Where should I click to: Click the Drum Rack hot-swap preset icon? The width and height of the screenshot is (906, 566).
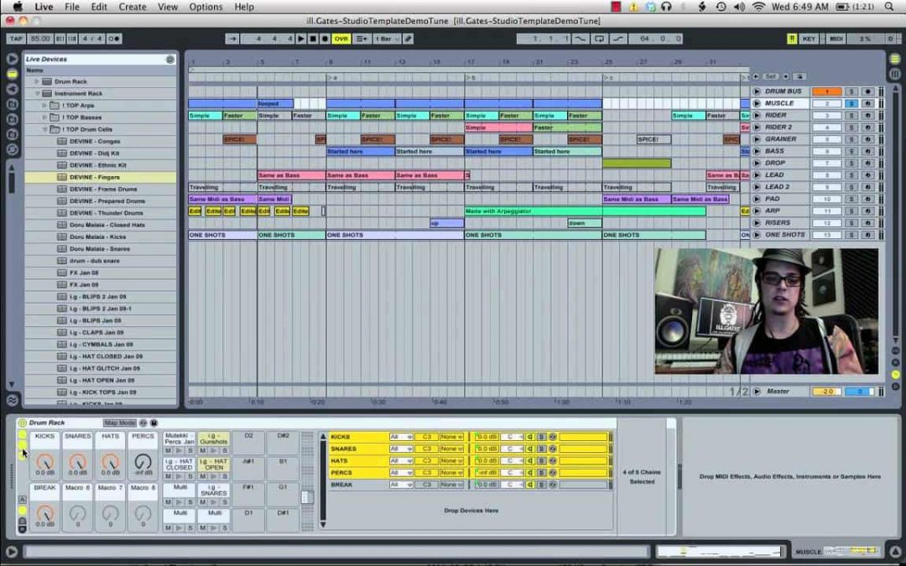(x=143, y=423)
